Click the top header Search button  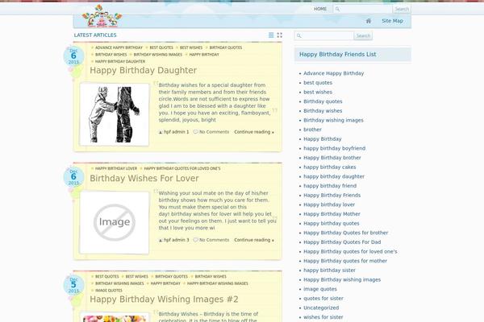pyautogui.click(x=402, y=9)
